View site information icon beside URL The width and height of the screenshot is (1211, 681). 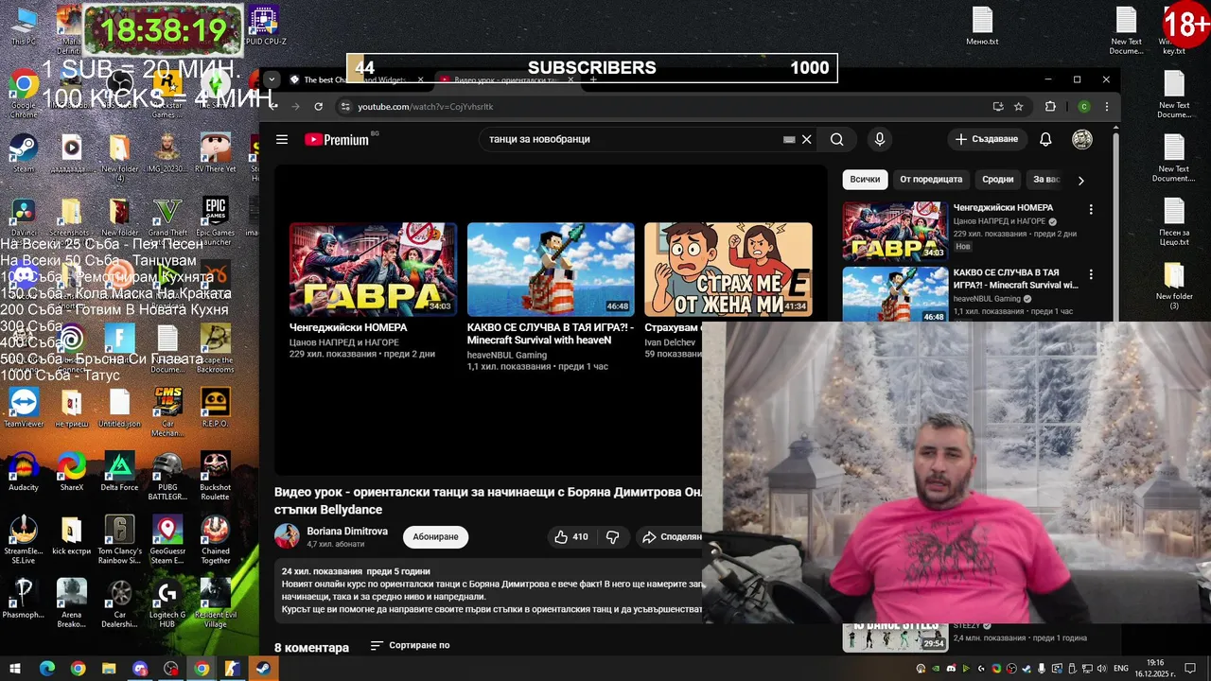(345, 107)
